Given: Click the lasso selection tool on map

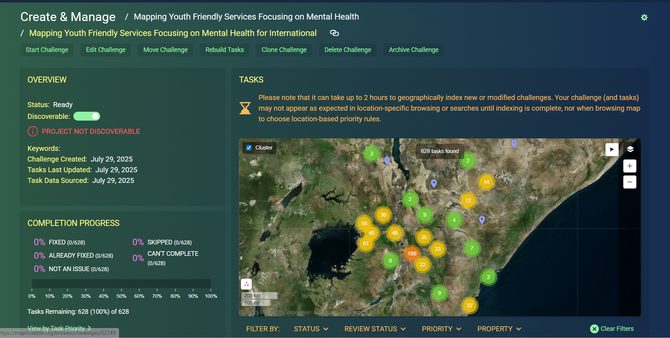Looking at the screenshot, I should pyautogui.click(x=246, y=284).
